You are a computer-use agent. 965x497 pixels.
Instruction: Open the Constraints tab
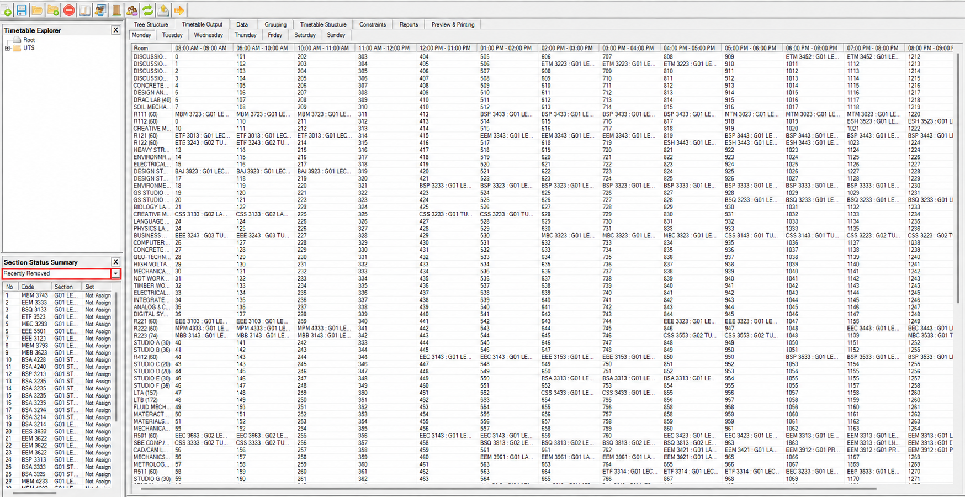373,24
